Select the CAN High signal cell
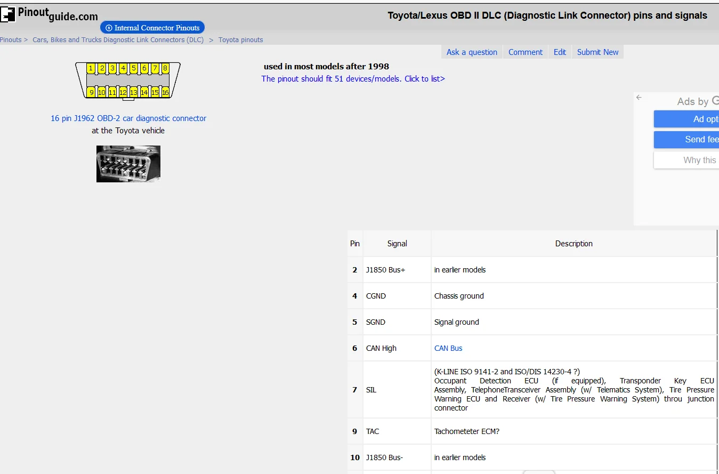The height and width of the screenshot is (474, 719). click(397, 348)
